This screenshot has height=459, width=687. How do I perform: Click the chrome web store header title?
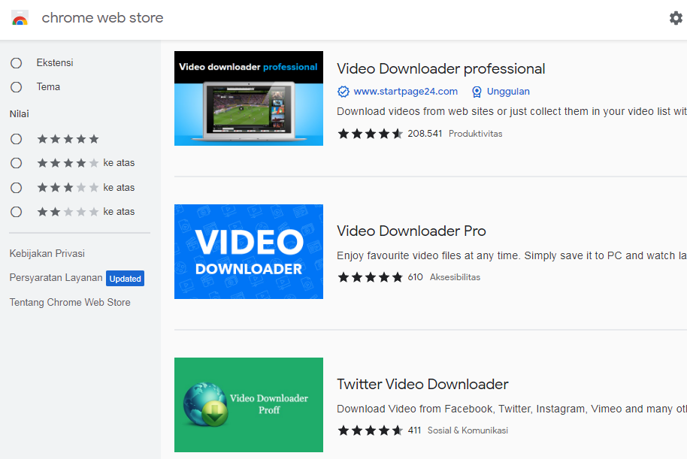tap(102, 18)
